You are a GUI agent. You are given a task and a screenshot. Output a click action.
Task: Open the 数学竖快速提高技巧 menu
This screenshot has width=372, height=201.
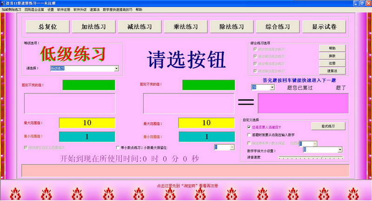[x=118, y=9]
